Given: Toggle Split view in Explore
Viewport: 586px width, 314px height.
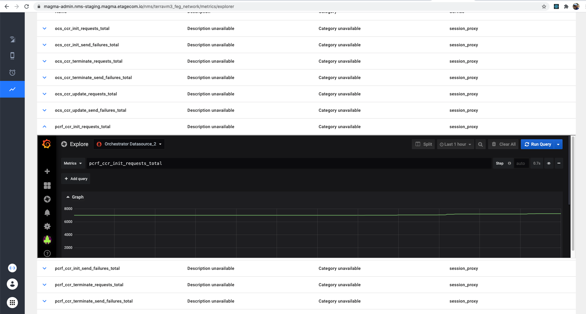Looking at the screenshot, I should [x=424, y=144].
